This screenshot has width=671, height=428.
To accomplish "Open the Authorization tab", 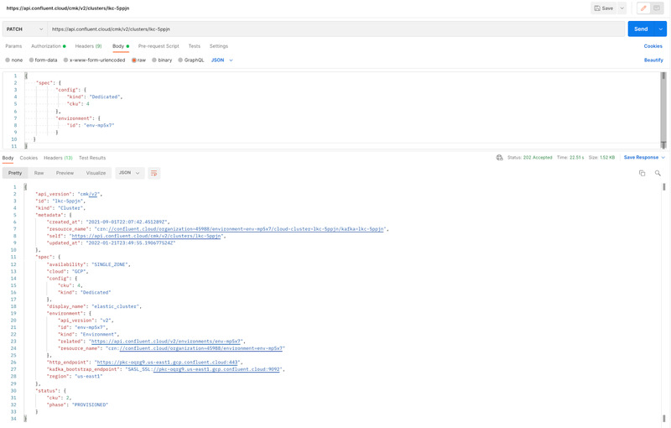I will 48,46.
